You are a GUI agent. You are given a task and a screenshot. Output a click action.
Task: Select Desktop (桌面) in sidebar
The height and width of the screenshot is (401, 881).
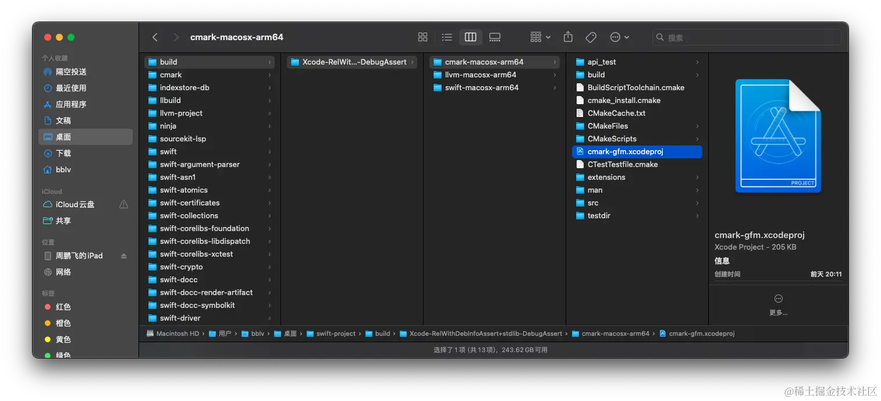point(86,137)
